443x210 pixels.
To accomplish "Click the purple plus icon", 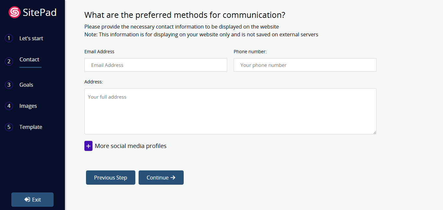I will pyautogui.click(x=88, y=146).
